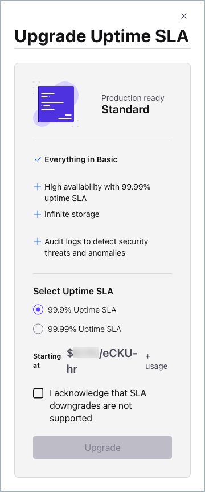This screenshot has height=492, width=205.
Task: Click the 'Infinite storage' feature text
Action: coord(72,214)
